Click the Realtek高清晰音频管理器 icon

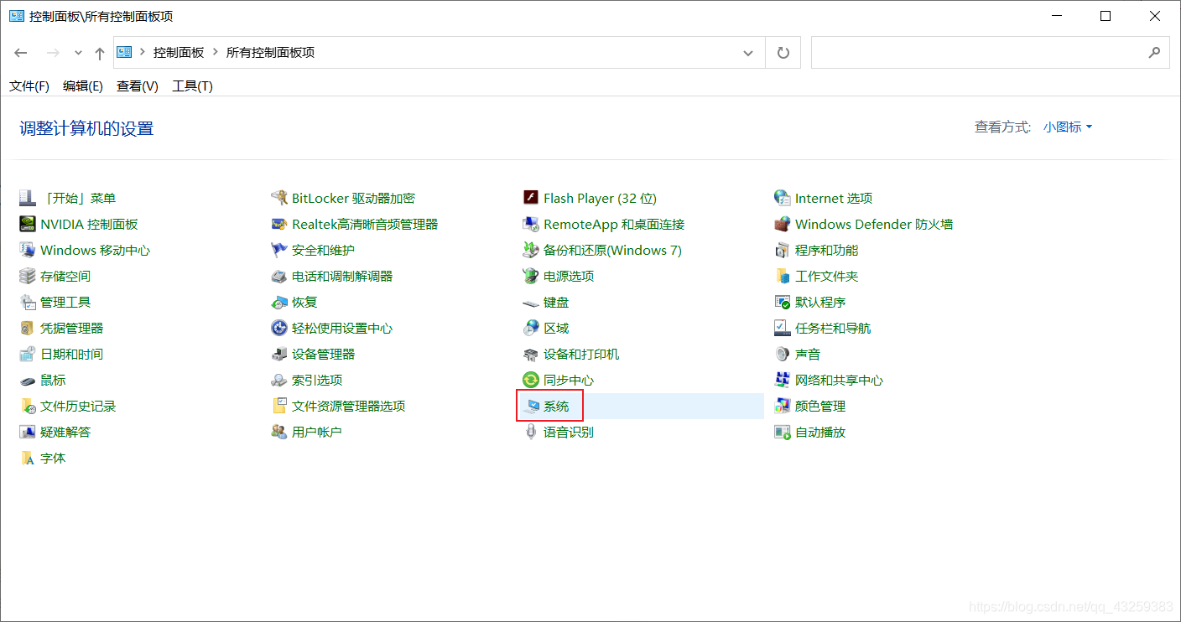point(279,224)
